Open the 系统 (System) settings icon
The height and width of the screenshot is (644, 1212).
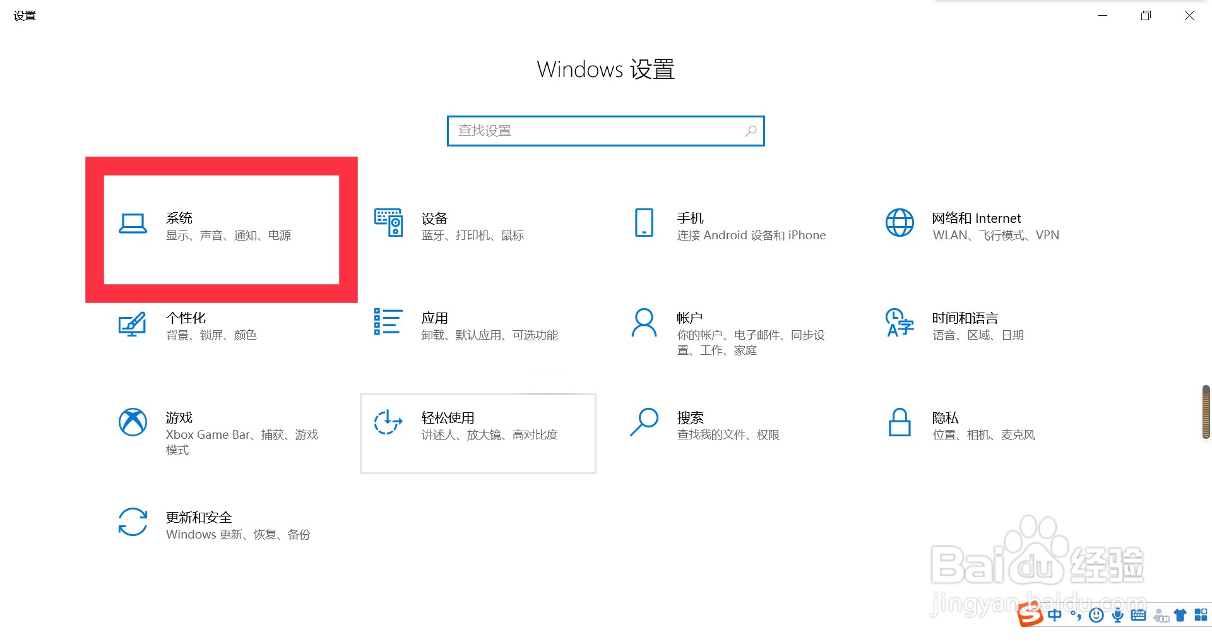(133, 224)
